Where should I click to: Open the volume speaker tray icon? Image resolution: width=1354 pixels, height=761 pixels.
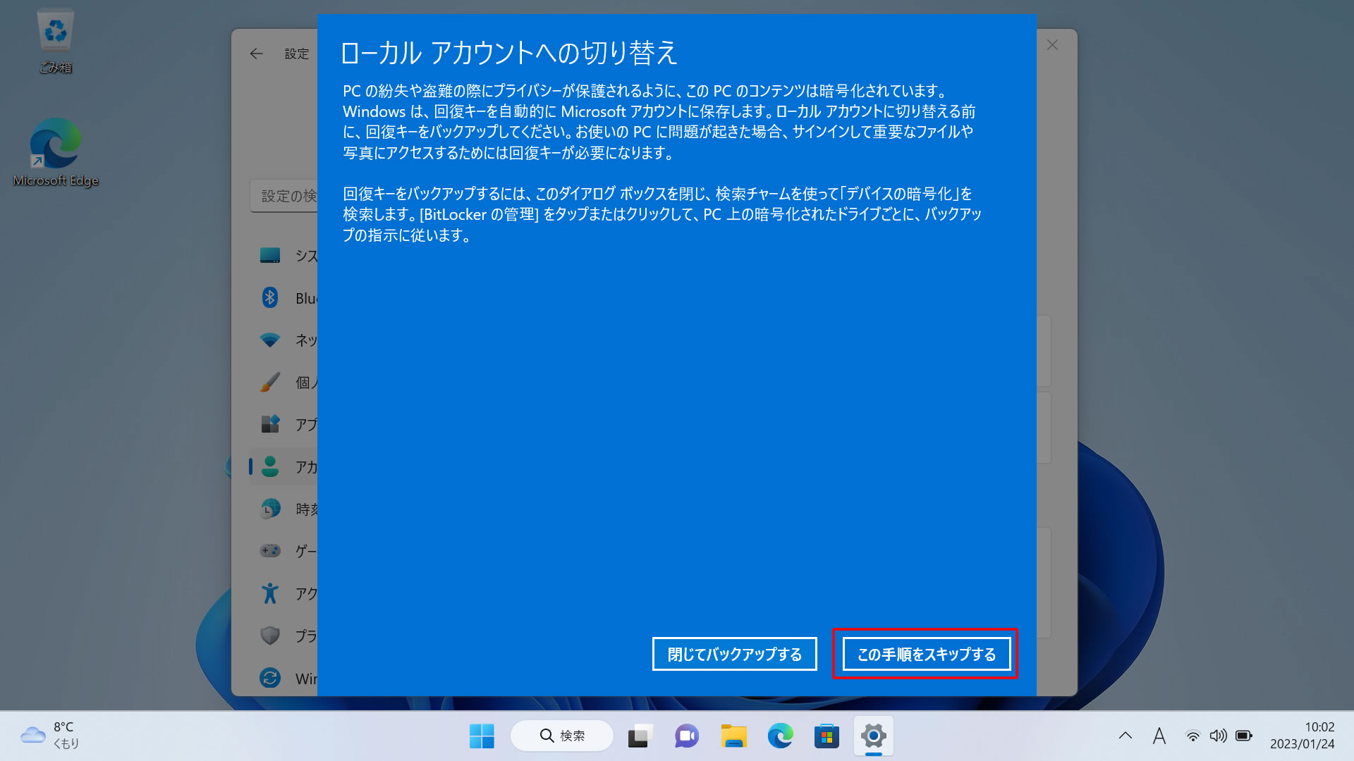coord(1218,736)
